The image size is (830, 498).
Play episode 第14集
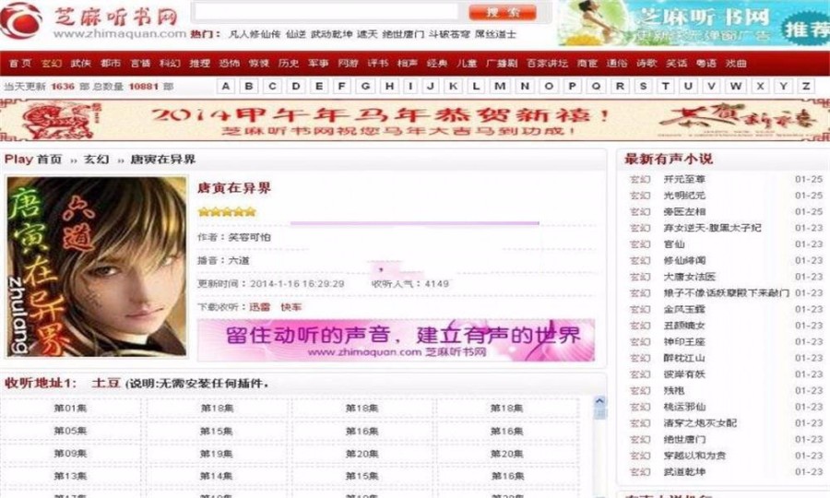(216, 476)
